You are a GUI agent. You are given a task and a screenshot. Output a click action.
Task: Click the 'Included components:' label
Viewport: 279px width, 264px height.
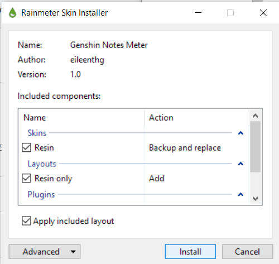[x=59, y=97]
